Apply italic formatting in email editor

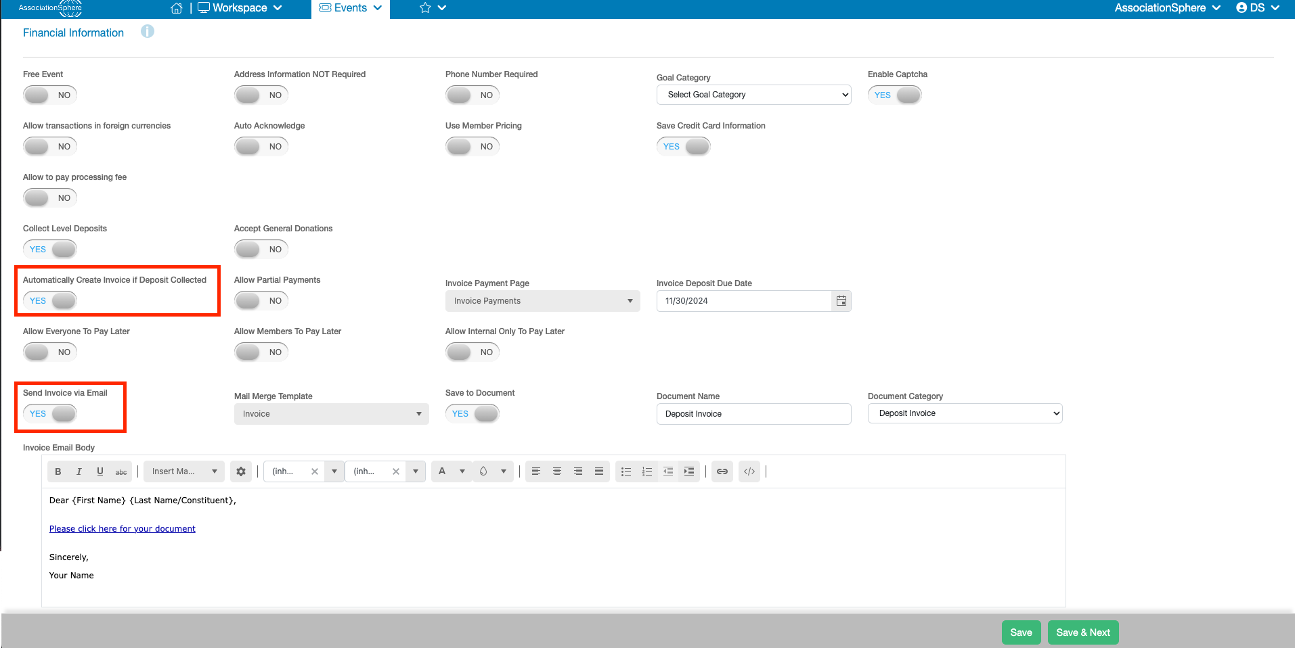79,471
